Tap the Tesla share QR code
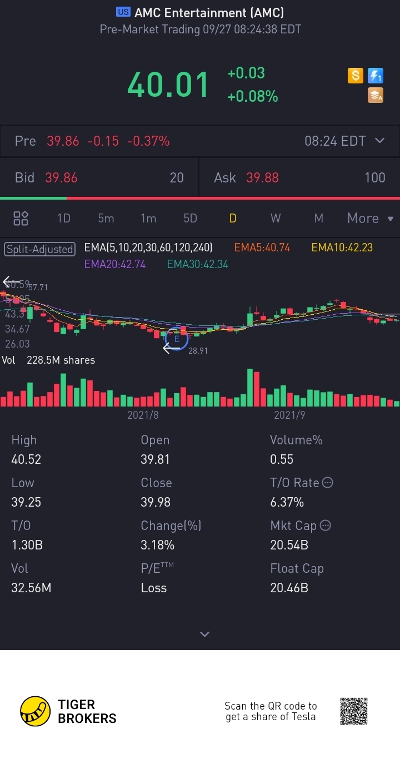 click(x=354, y=711)
